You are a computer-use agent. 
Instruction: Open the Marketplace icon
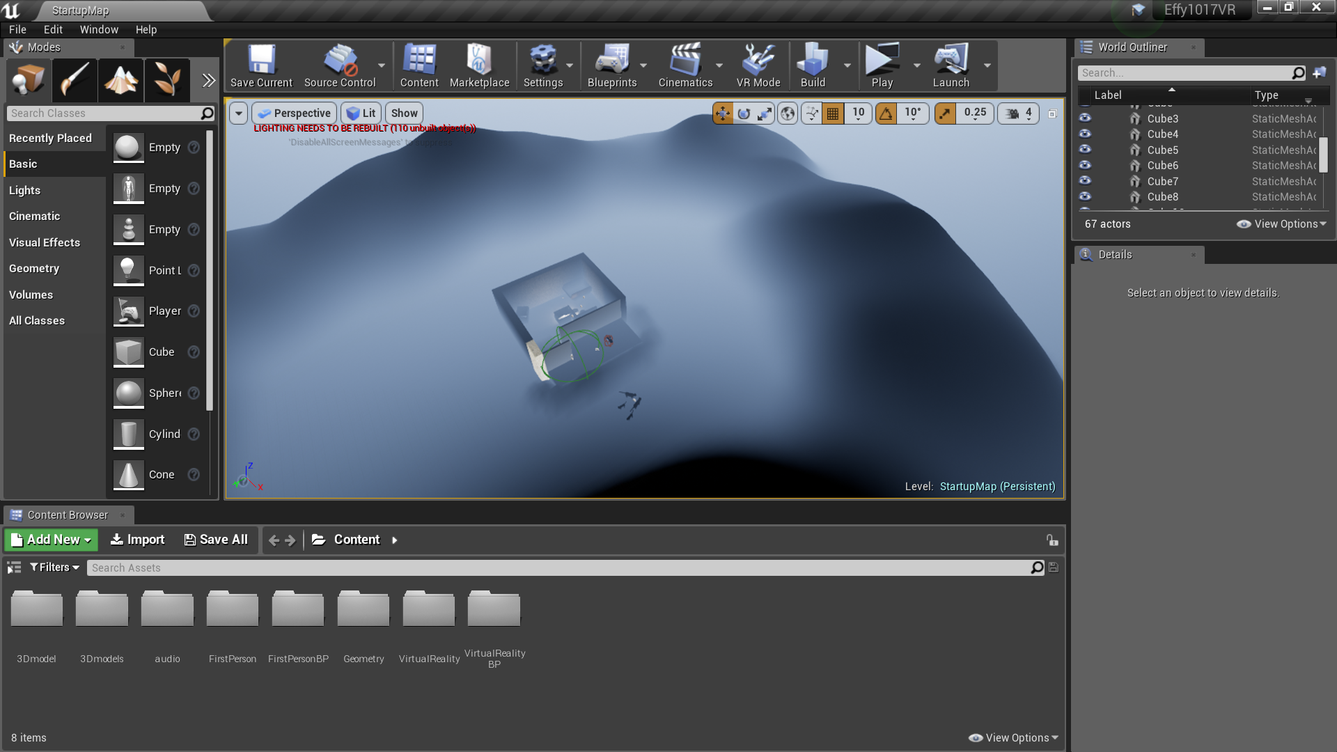click(x=479, y=66)
